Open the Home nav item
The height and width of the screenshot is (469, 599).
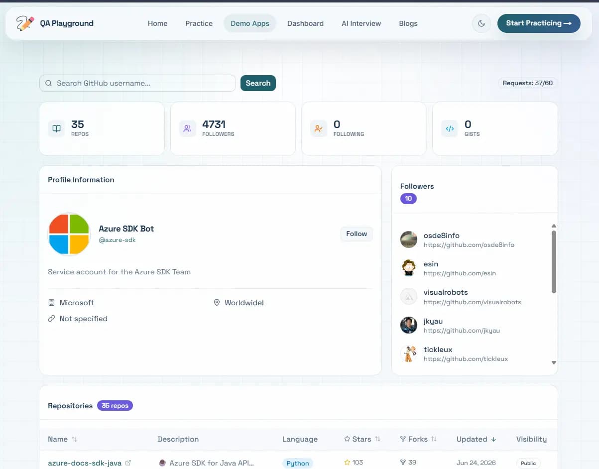point(157,23)
